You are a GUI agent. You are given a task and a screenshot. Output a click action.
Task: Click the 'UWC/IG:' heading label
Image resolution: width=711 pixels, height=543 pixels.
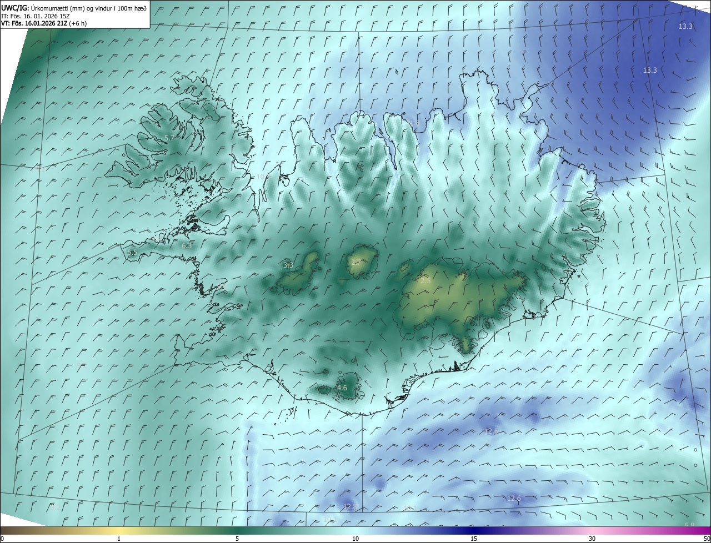coord(15,8)
